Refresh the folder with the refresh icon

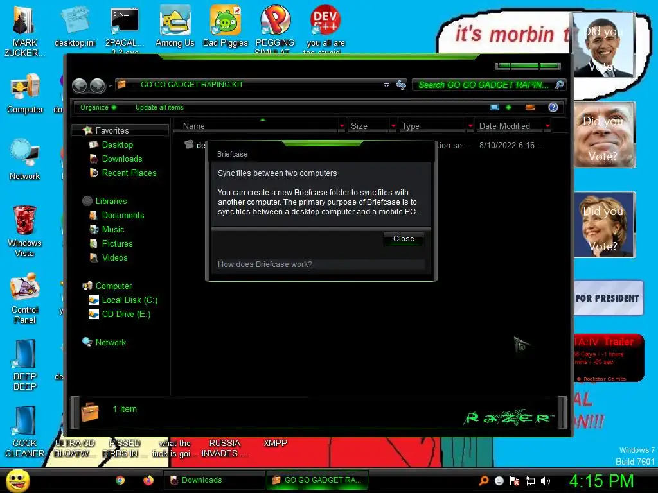click(x=401, y=85)
